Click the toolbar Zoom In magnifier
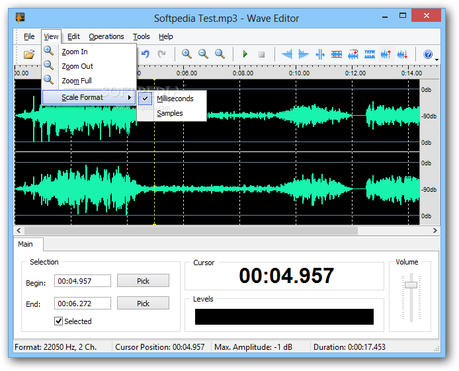The height and width of the screenshot is (371, 459). [x=187, y=54]
